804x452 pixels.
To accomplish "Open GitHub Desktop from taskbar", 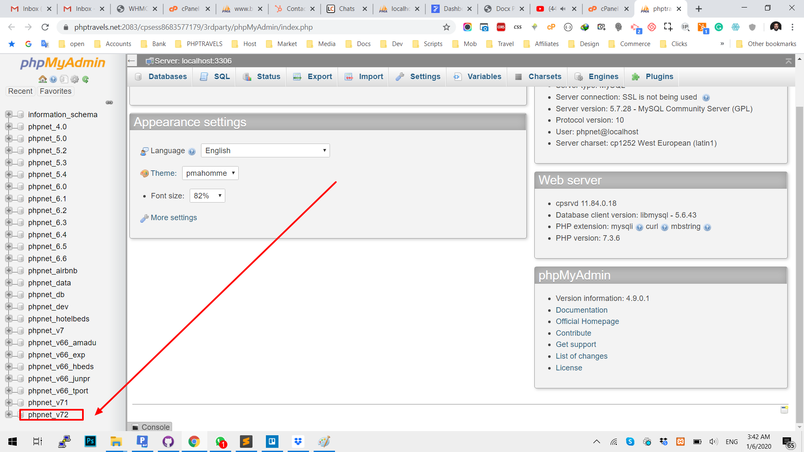I will pos(168,442).
